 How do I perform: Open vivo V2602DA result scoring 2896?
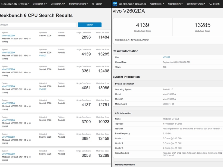(x=8, y=36)
